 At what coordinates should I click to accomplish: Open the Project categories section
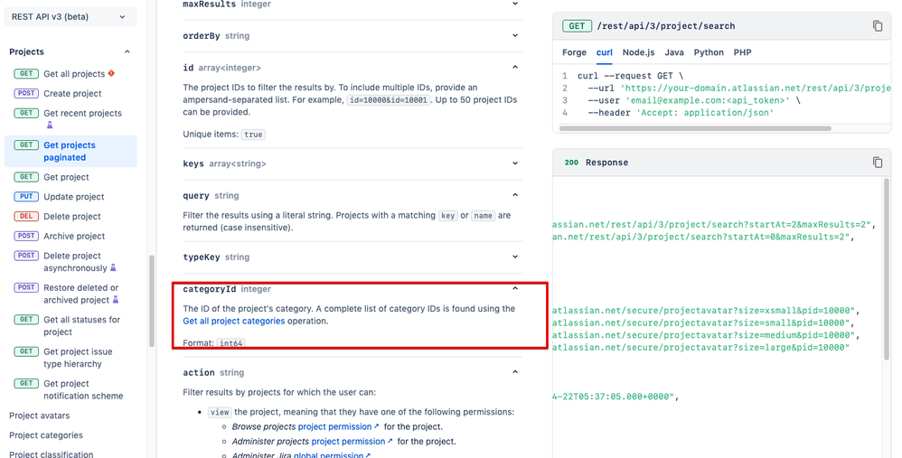point(46,435)
